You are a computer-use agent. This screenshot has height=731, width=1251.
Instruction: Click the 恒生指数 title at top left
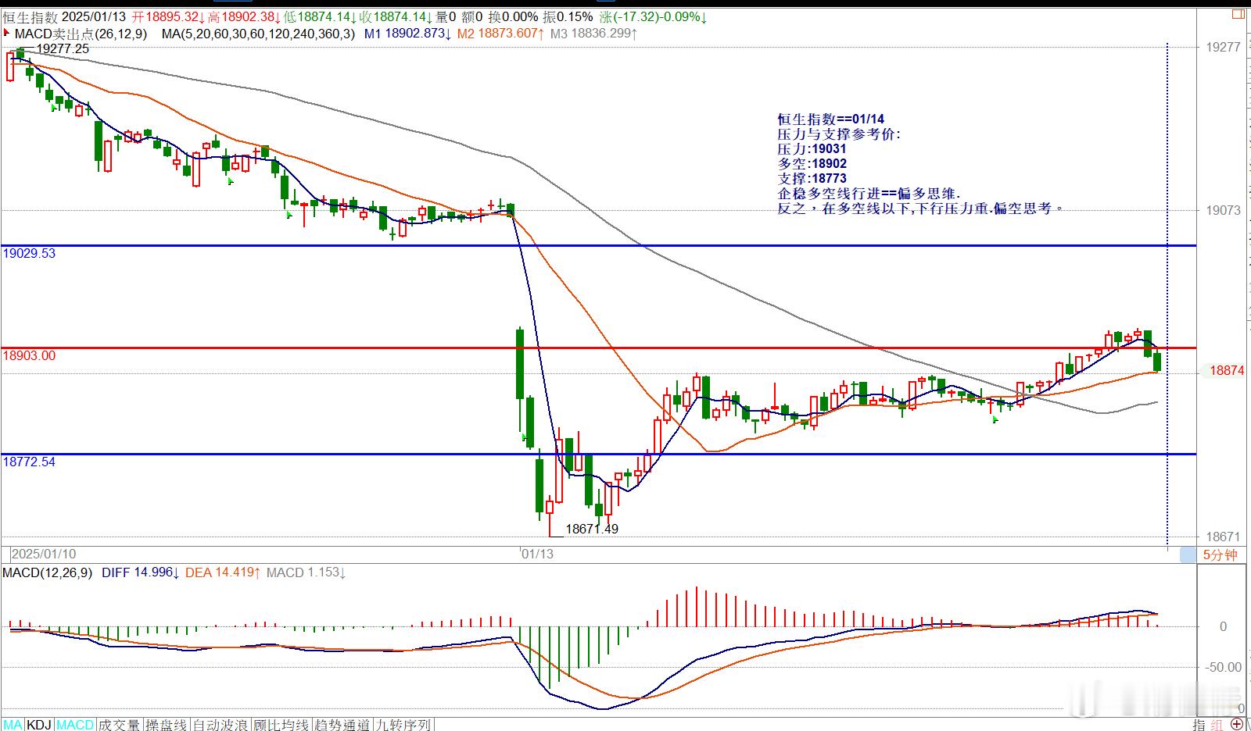click(29, 16)
